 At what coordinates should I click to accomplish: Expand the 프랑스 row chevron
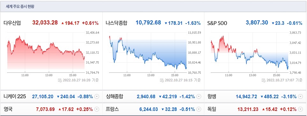click(x=199, y=109)
